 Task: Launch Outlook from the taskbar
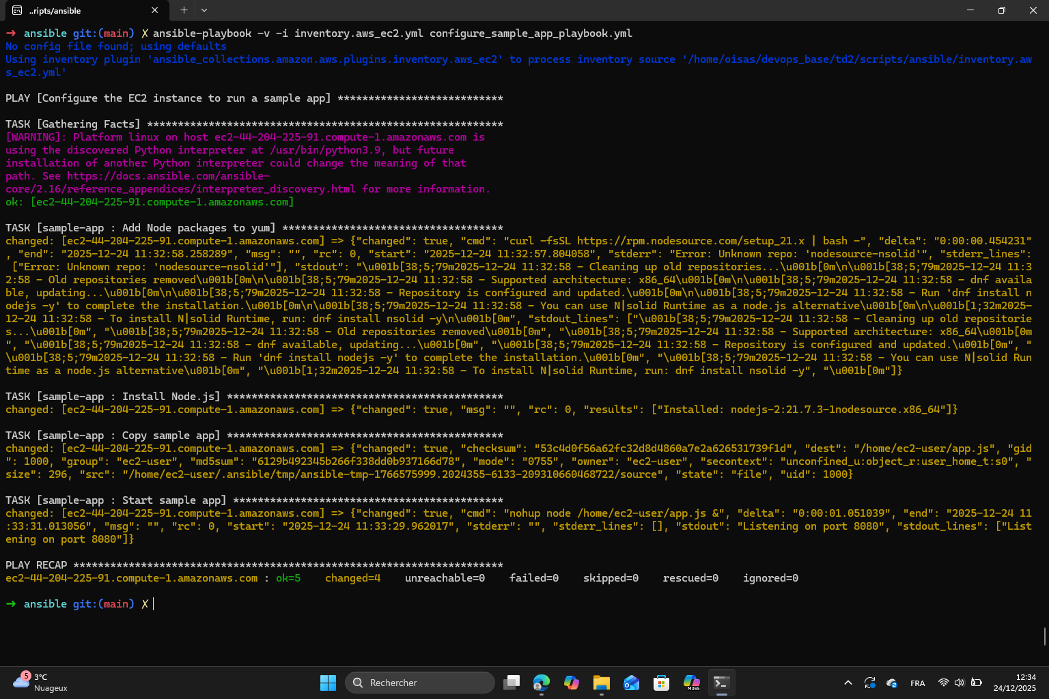click(x=631, y=682)
